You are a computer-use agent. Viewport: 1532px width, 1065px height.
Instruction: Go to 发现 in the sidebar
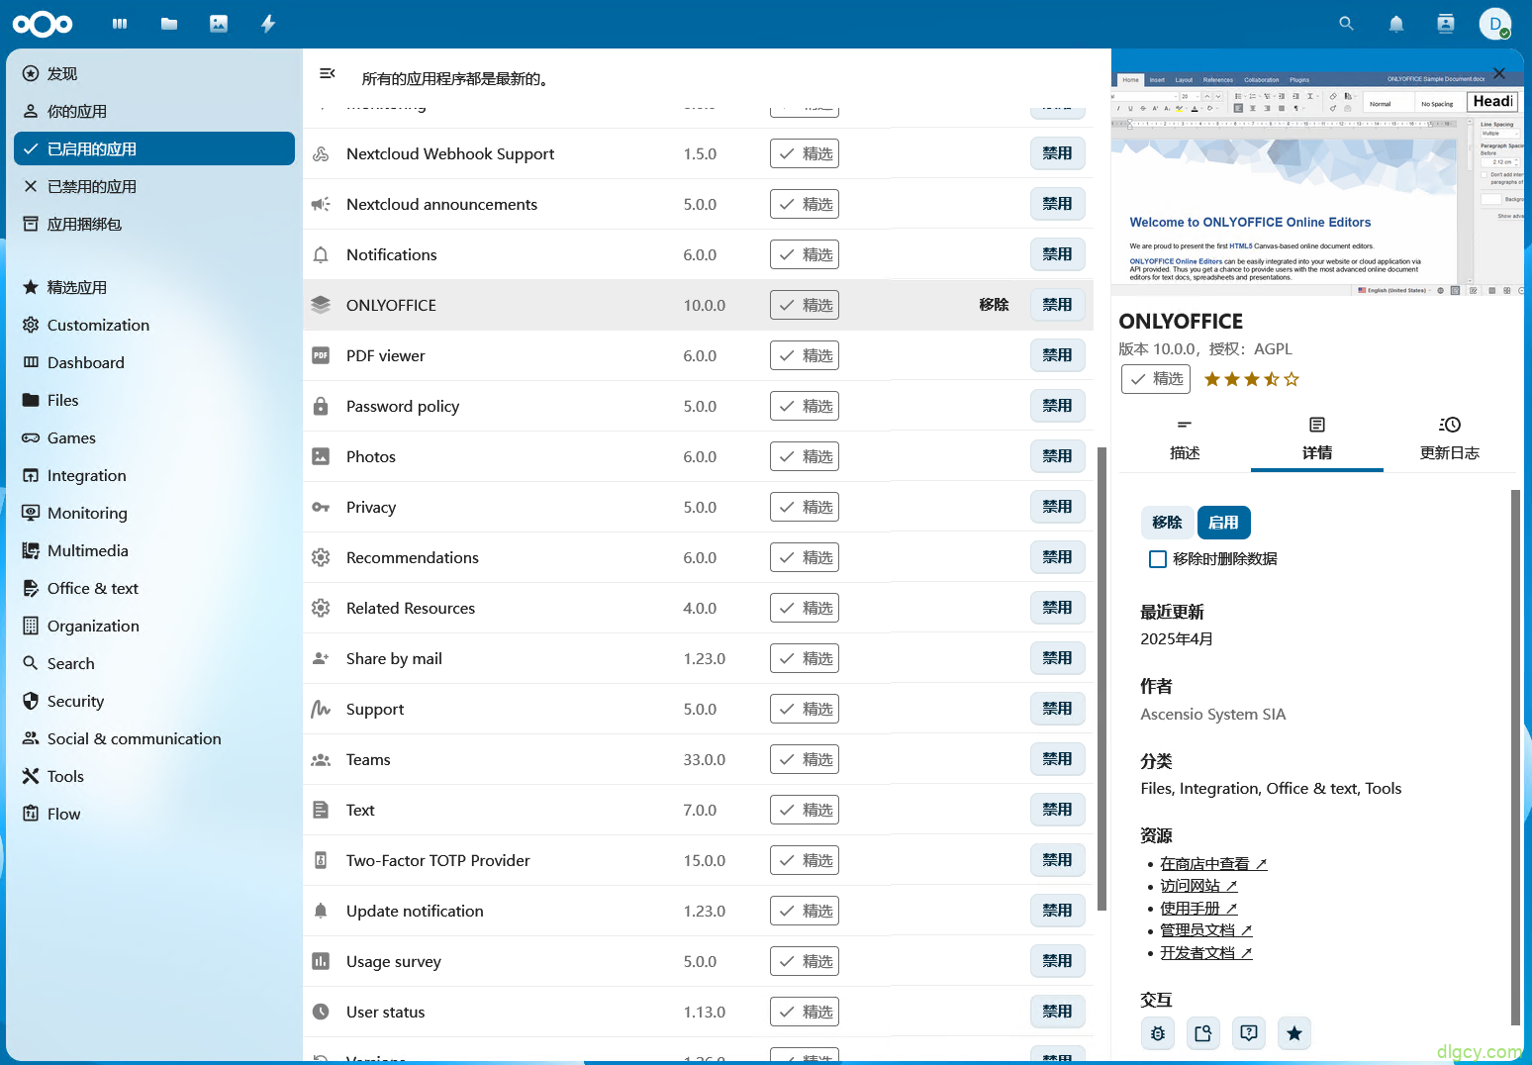[154, 73]
